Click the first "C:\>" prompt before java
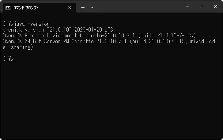223x140 pixels. pyautogui.click(x=8, y=24)
